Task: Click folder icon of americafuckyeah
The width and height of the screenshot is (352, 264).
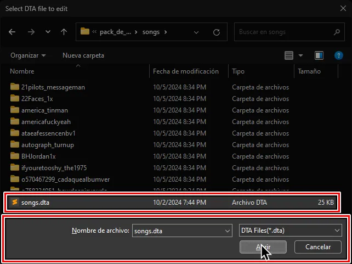Action: tap(15, 121)
